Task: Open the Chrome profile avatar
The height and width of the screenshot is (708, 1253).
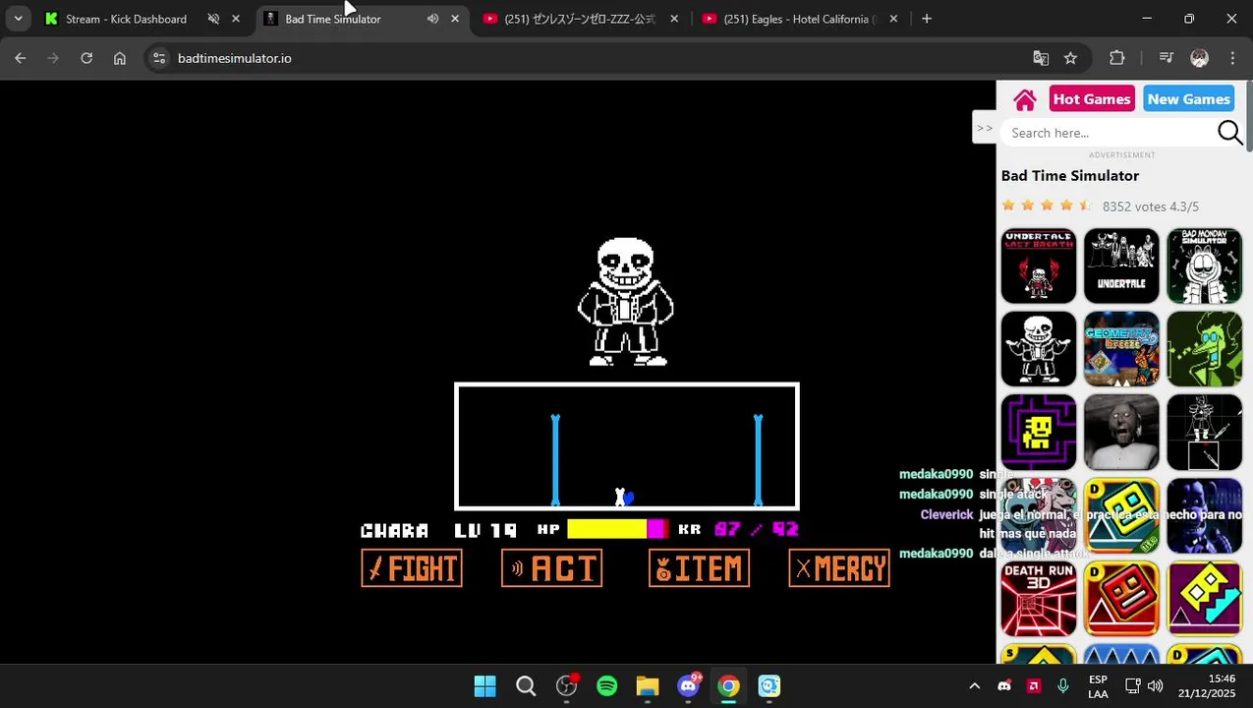Action: tap(1199, 58)
